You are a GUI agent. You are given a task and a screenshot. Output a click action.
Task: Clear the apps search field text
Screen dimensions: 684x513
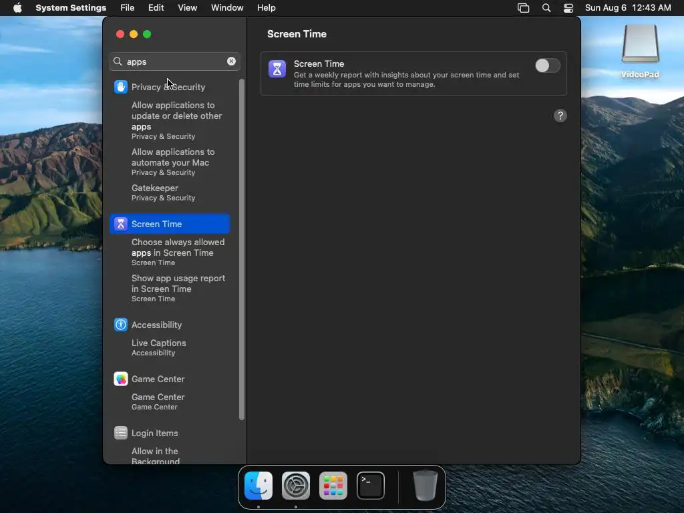click(231, 61)
